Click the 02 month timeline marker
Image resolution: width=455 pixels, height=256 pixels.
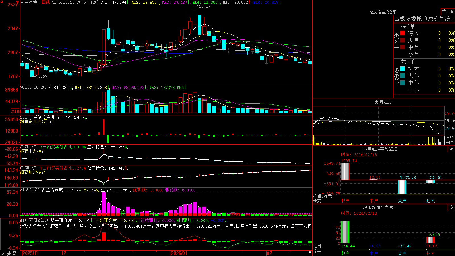(269, 253)
